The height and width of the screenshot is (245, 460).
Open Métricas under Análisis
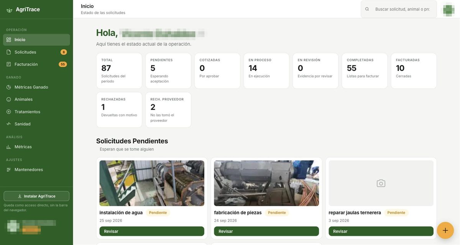36,147
